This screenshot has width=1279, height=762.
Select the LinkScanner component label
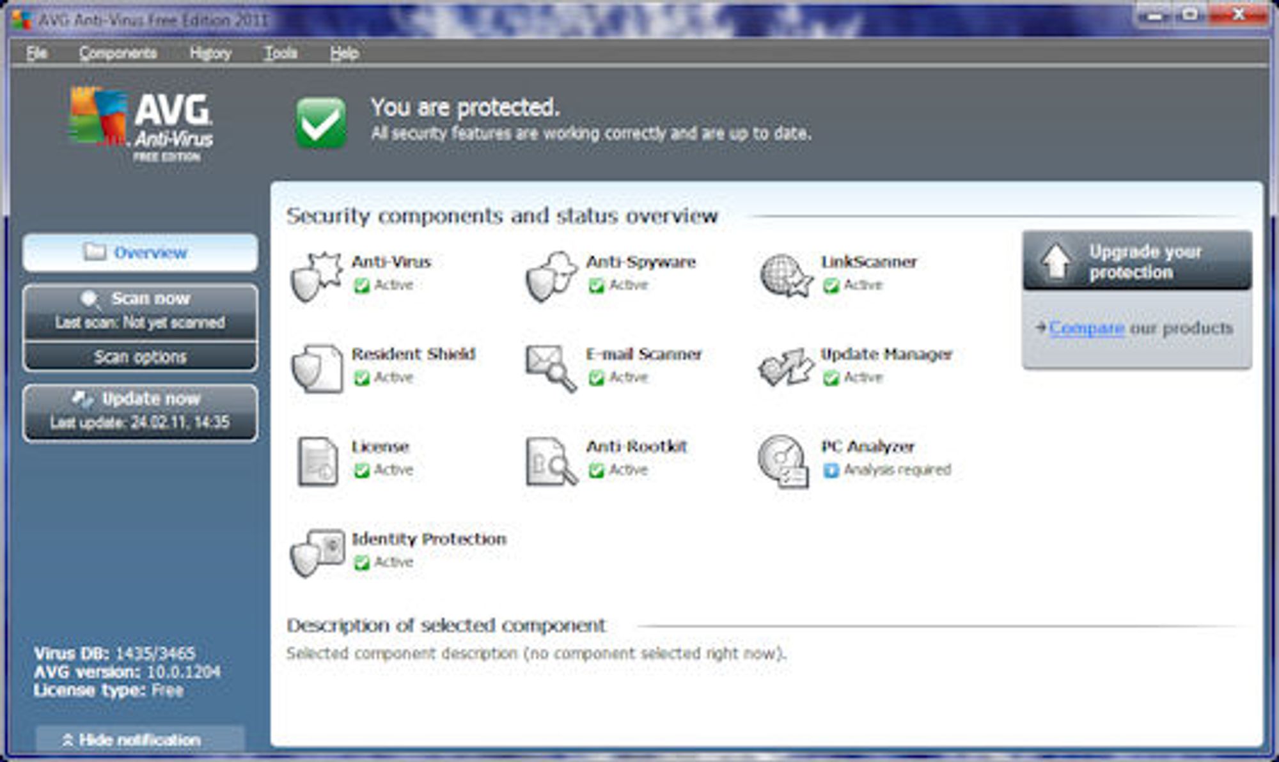click(x=868, y=262)
